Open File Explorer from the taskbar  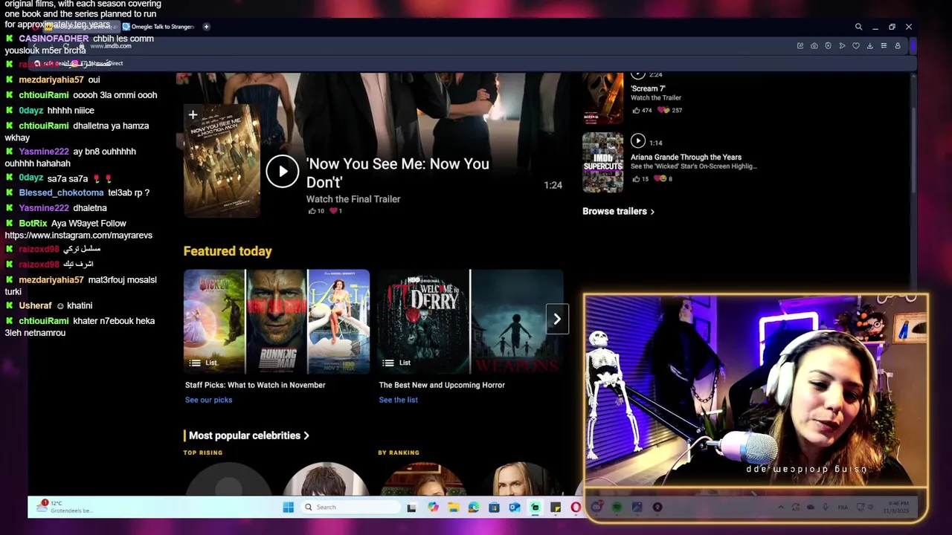tap(454, 508)
